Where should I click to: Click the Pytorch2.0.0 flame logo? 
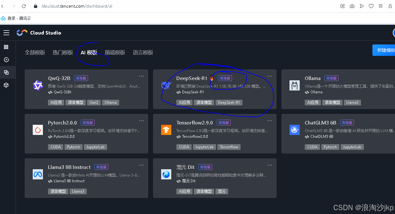coord(38,130)
